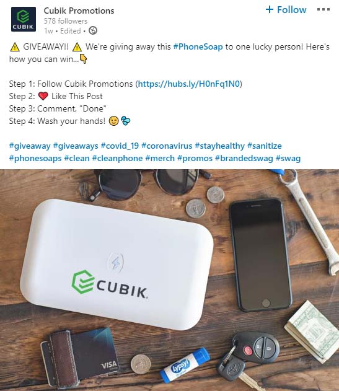Select the #cleanphone hashtag
Image resolution: width=339 pixels, height=391 pixels.
[x=117, y=159]
